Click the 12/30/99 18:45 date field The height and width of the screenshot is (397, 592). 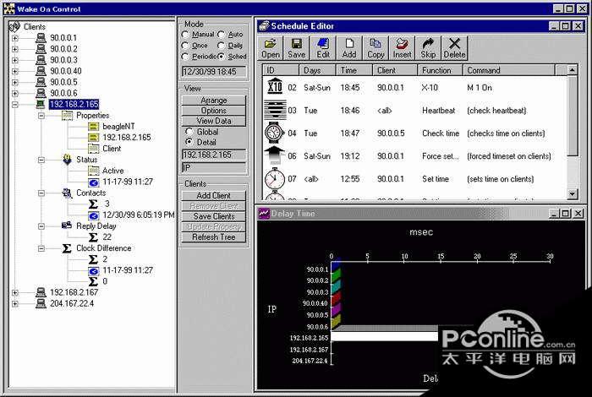[214, 72]
